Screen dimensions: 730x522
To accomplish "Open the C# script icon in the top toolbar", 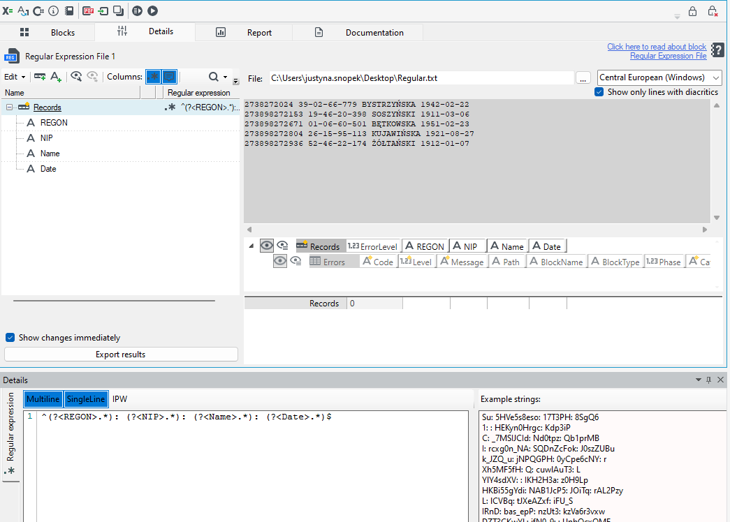I will tap(38, 10).
